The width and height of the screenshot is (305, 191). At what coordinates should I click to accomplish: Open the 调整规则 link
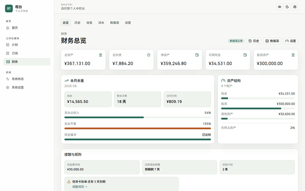pos(80,187)
